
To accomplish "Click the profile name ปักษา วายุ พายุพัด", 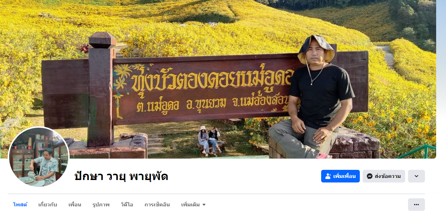I will click(121, 176).
